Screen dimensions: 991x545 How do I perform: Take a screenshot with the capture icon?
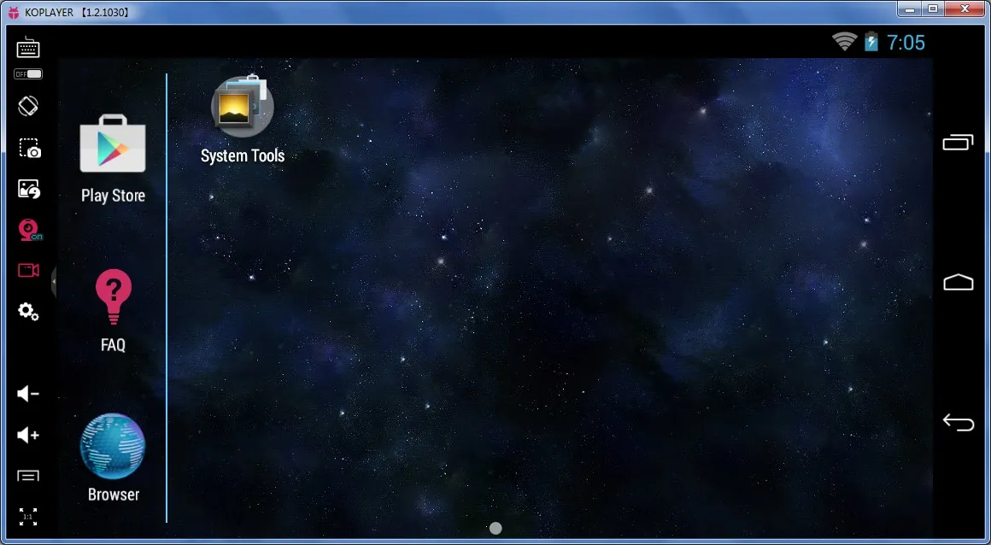(x=29, y=148)
